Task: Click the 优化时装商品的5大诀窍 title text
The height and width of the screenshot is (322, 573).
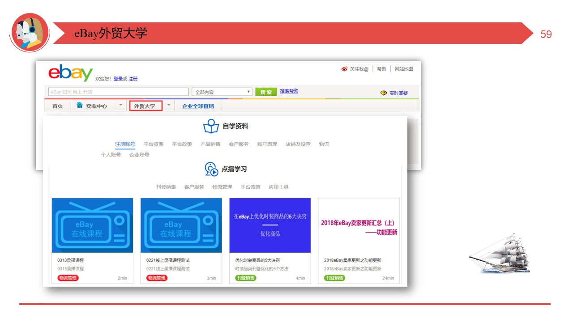Action: [258, 260]
